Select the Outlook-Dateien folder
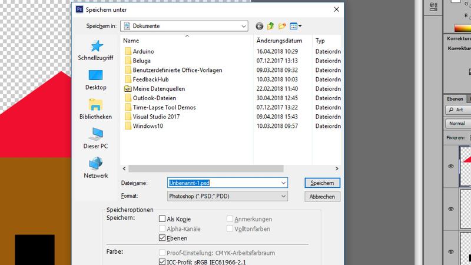Viewport: 471px width, 265px height. [150, 98]
